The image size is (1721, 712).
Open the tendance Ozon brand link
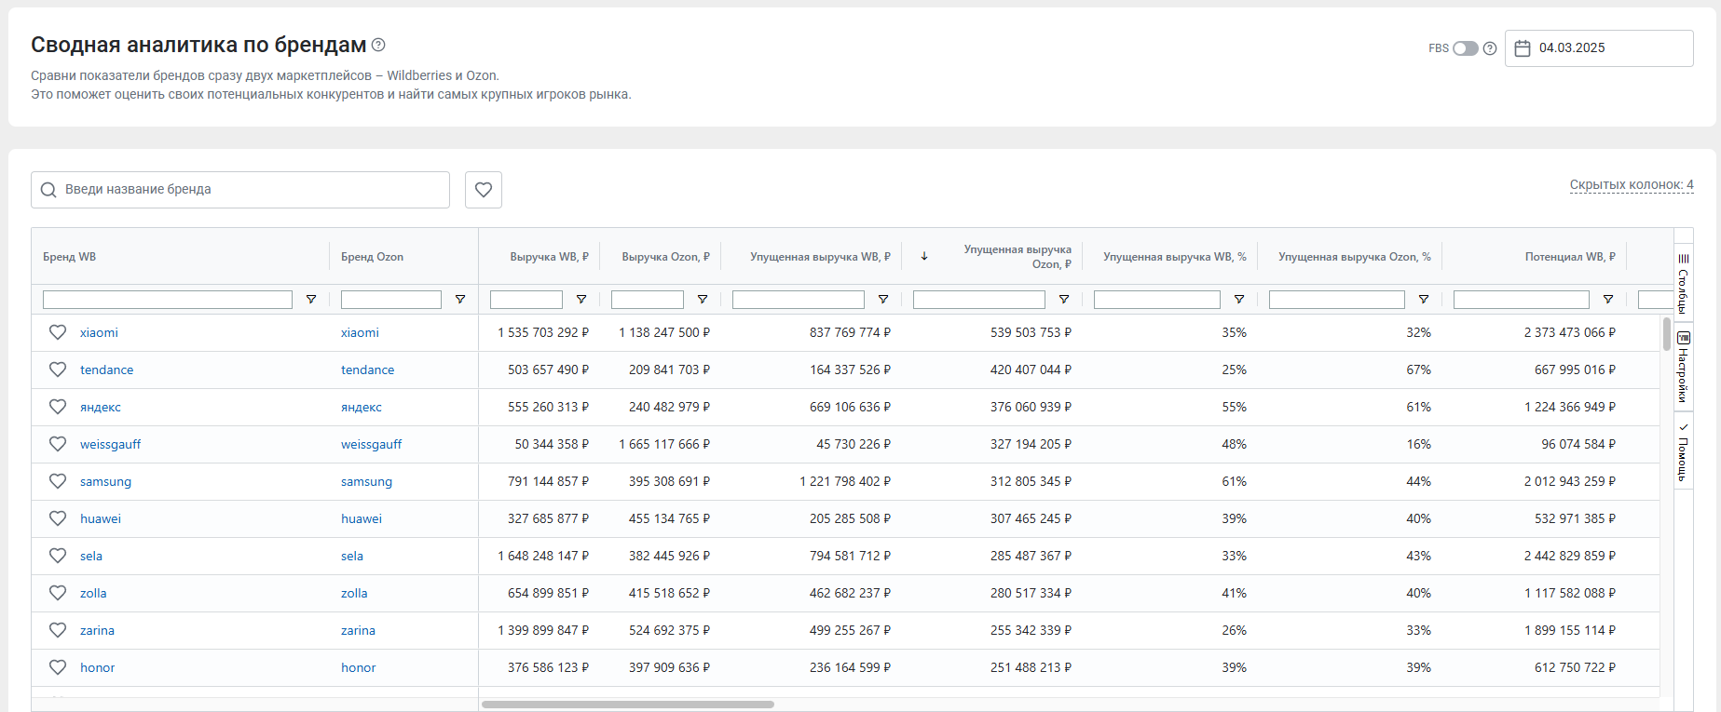click(368, 369)
